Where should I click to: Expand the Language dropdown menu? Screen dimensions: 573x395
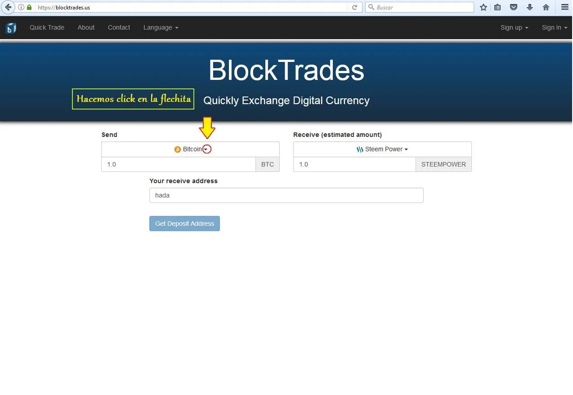(161, 27)
